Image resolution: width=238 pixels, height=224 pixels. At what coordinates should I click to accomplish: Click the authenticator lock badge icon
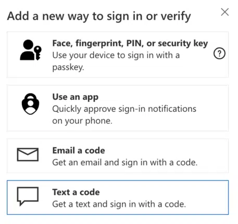(30, 104)
